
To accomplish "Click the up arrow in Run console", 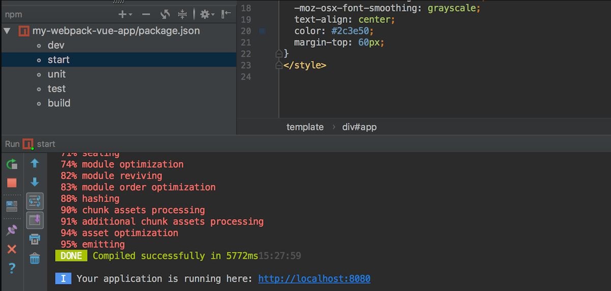I will tap(35, 164).
